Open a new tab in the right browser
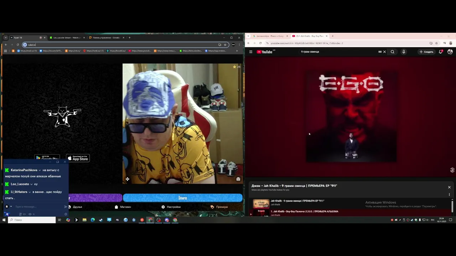 tap(332, 36)
